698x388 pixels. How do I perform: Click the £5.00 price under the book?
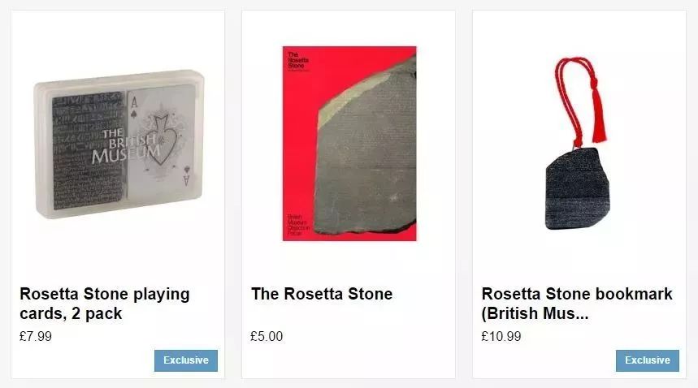pyautogui.click(x=267, y=336)
